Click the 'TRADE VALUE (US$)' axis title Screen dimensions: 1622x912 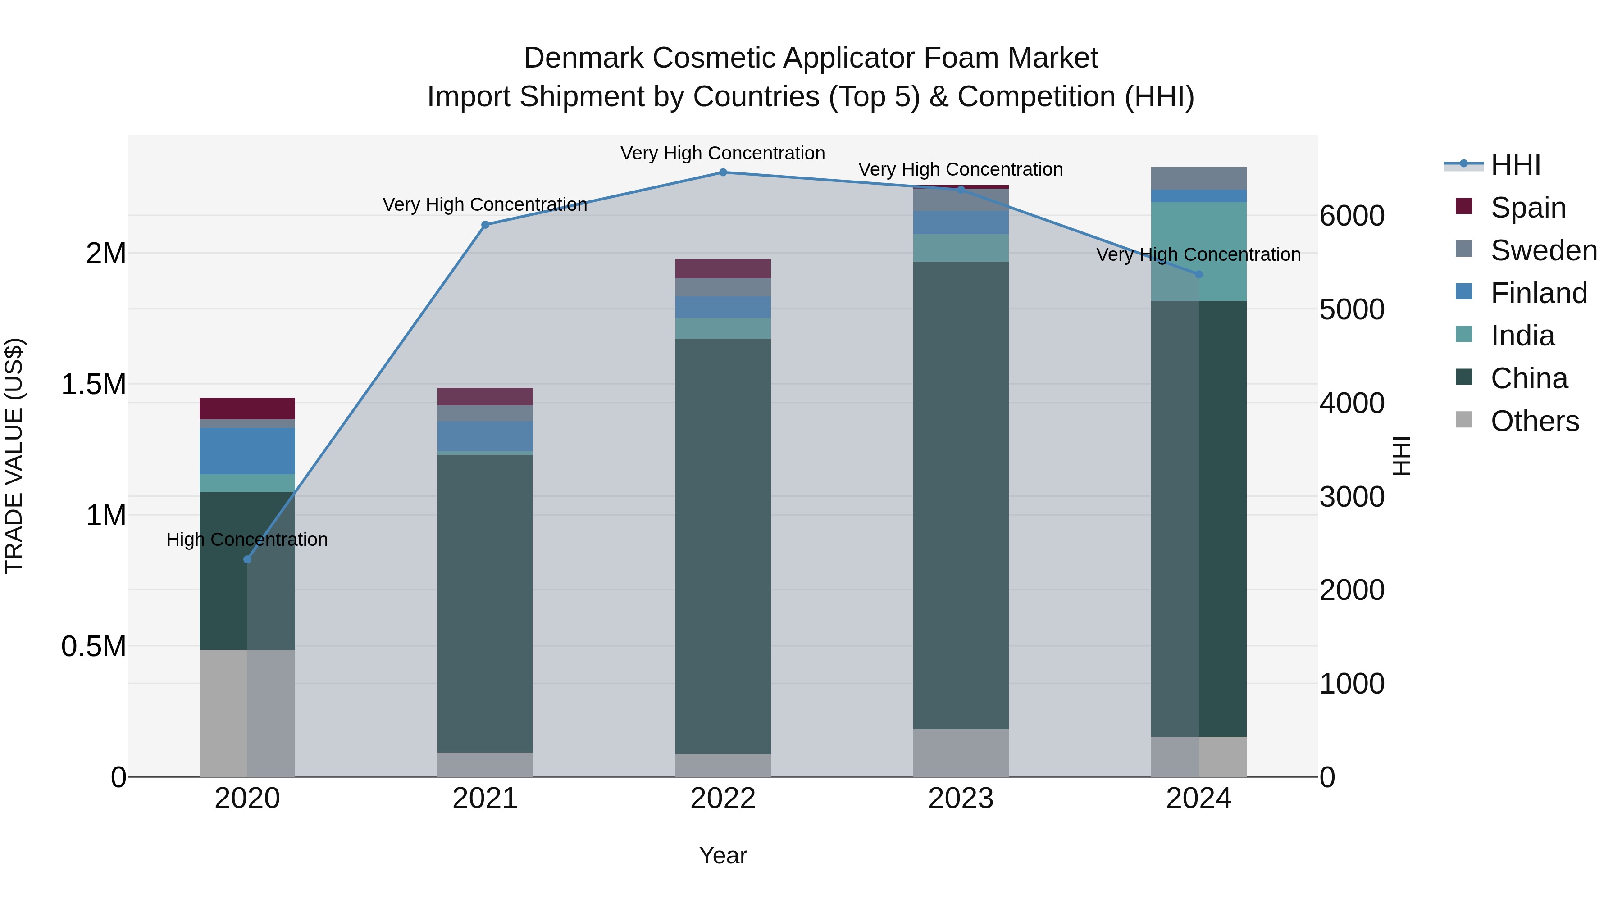coord(14,456)
